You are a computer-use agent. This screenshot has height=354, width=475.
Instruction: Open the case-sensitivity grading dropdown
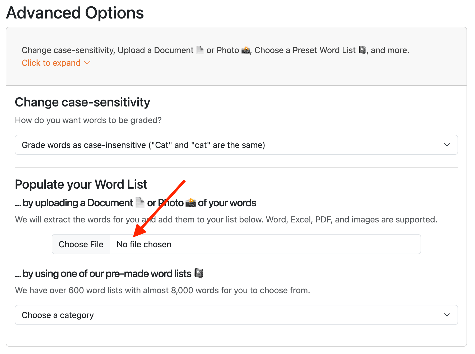(236, 145)
